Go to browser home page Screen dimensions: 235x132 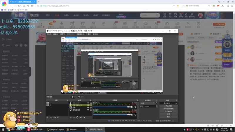[x=24, y=6]
